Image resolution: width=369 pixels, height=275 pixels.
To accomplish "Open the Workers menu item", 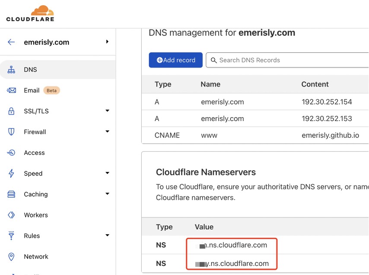I will (x=36, y=215).
